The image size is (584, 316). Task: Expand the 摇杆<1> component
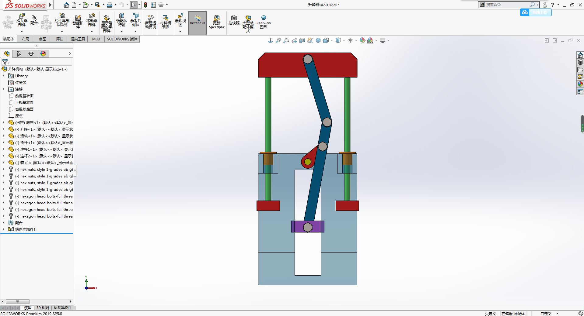click(4, 143)
